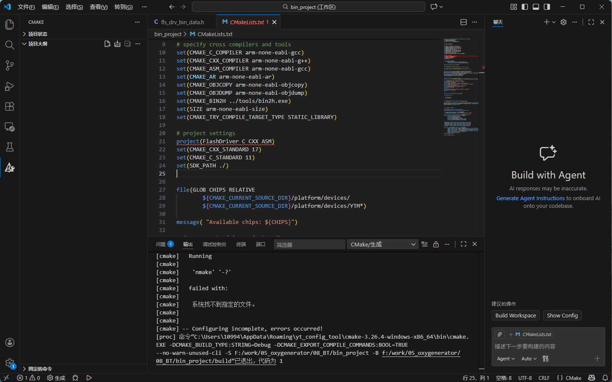
Task: Open the Extensions view
Action: tap(9, 106)
